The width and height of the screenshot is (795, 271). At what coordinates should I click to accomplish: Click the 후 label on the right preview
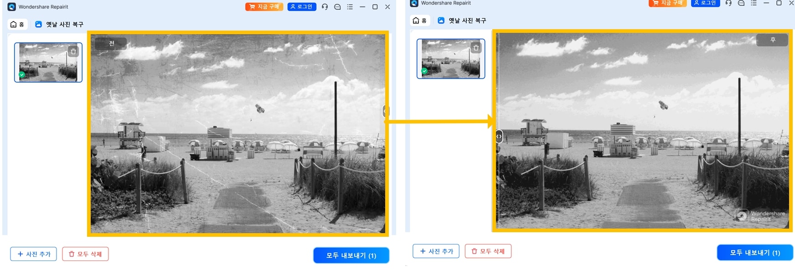(772, 40)
